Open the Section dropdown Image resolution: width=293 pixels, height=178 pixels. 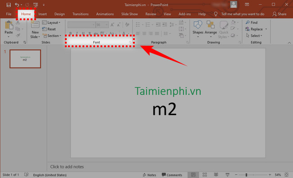(52, 36)
